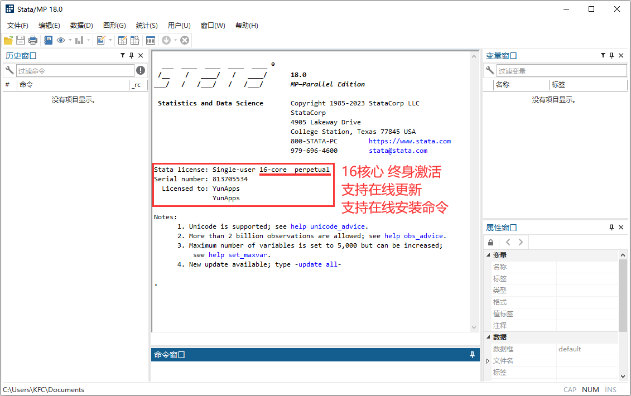The height and width of the screenshot is (396, 631).
Task: Click the Open file folder icon
Action: point(8,40)
